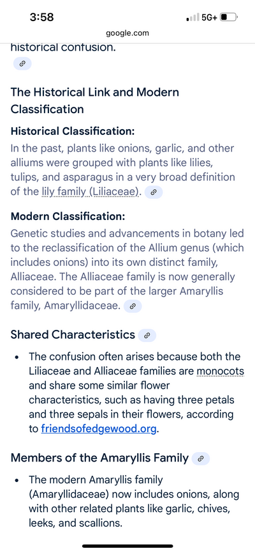Screen dimensions: 255x553
Task: Tap the home indicator bar at bottom
Action: 127,546
